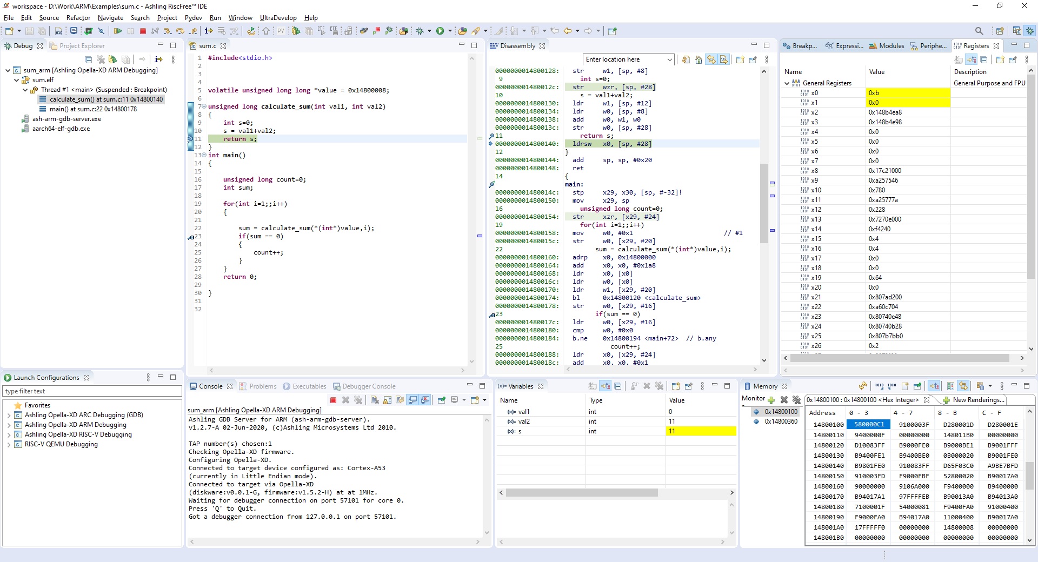Open the UltraDevelop menu
The image size is (1038, 562).
(278, 18)
